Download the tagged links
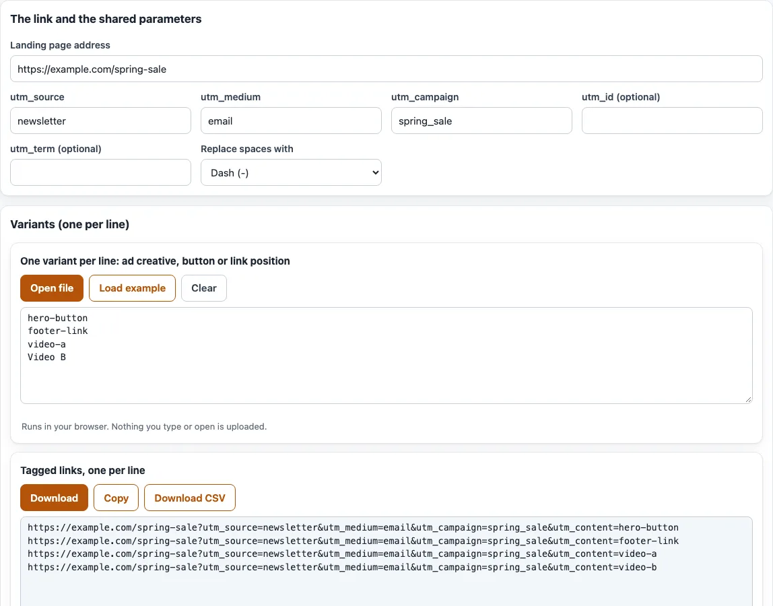This screenshot has width=773, height=606. pyautogui.click(x=55, y=498)
